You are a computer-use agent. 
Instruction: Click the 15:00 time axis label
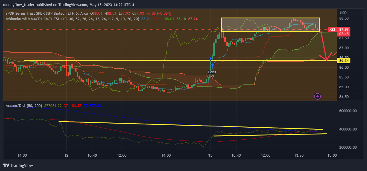coord(332,155)
